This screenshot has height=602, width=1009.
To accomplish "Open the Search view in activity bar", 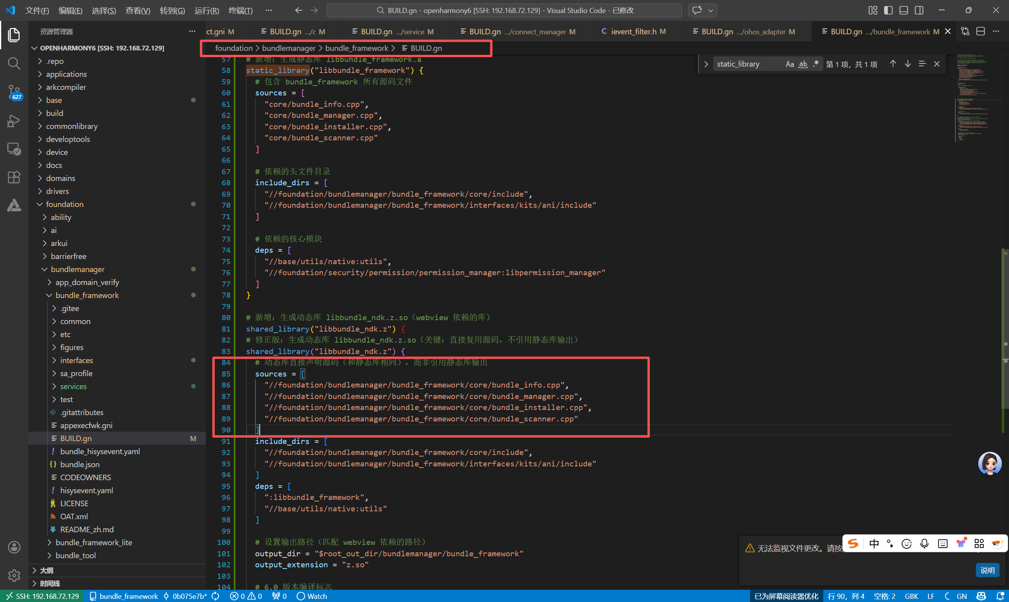I will (14, 63).
